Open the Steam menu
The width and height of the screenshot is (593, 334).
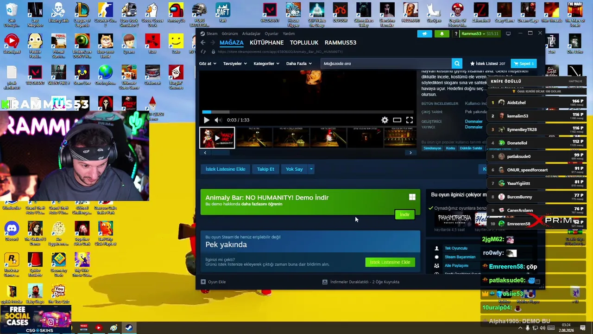[x=209, y=33]
